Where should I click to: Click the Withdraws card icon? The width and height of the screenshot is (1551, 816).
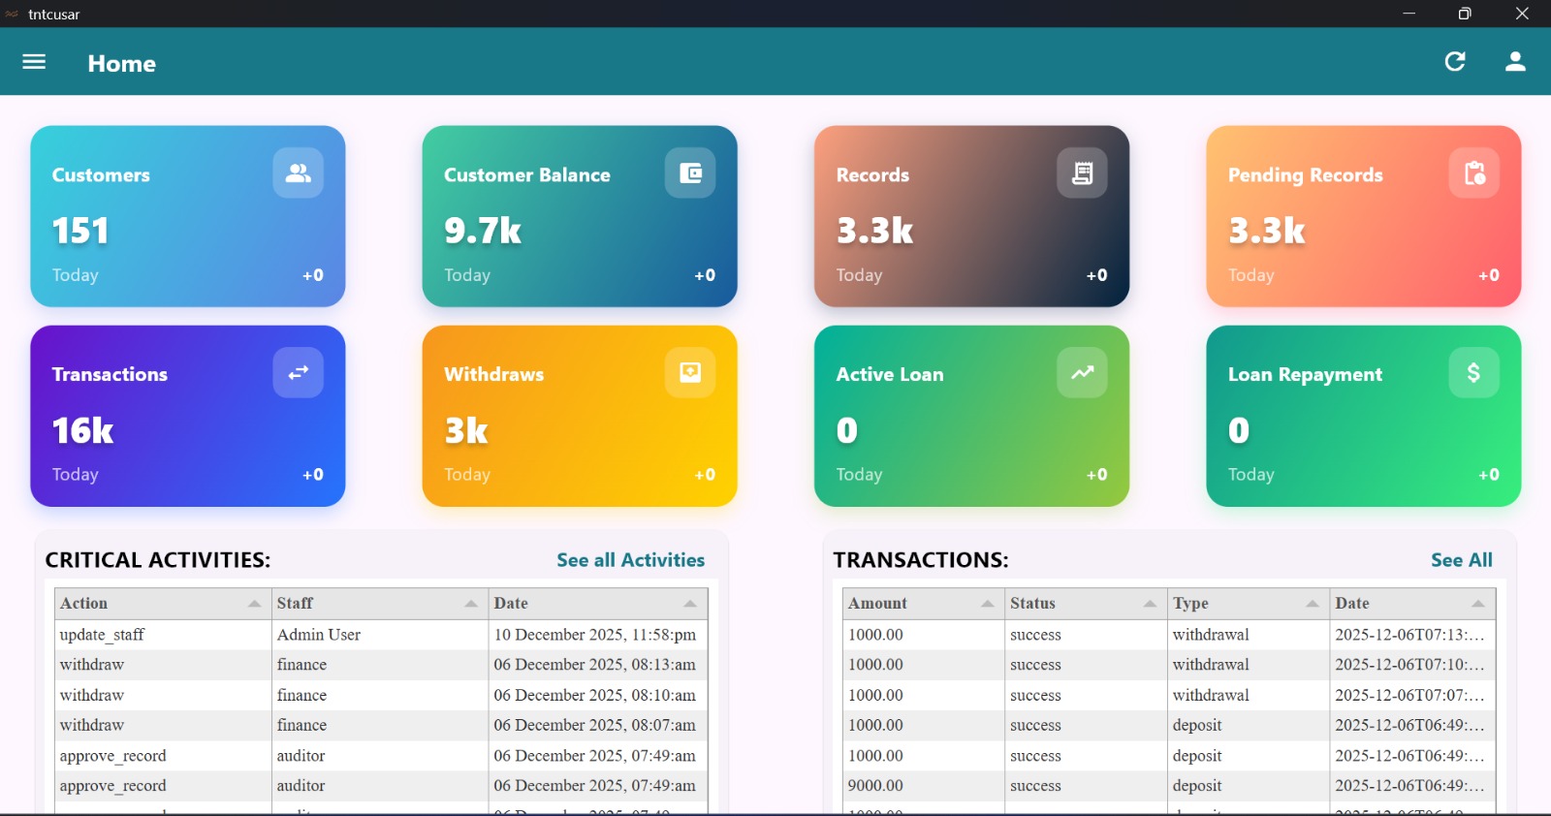(x=690, y=373)
